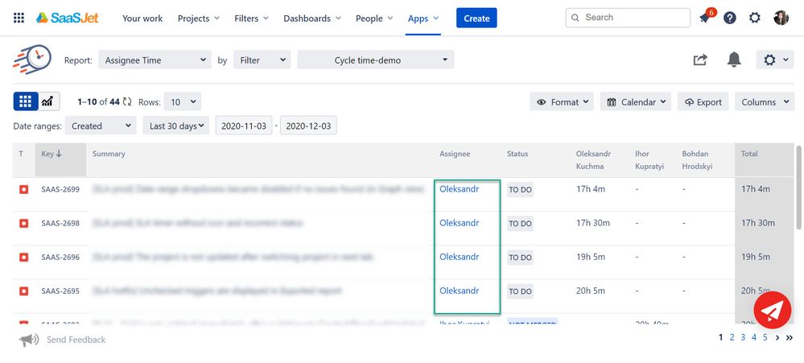Open issue key SAAS-2698
Viewport: 804px width, 363px height.
(x=60, y=224)
